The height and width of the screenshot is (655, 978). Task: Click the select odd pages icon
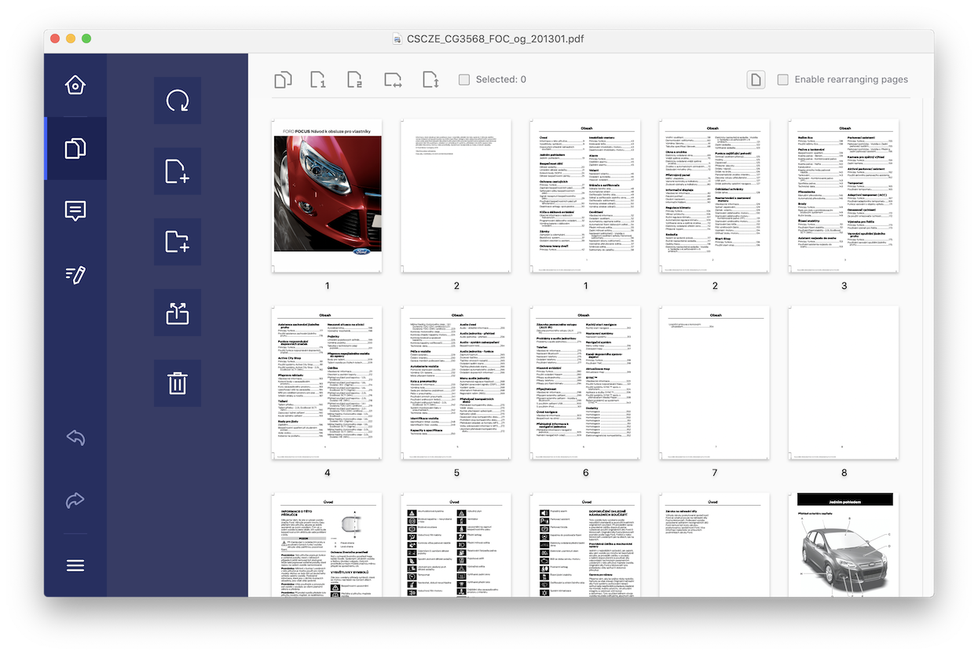318,79
